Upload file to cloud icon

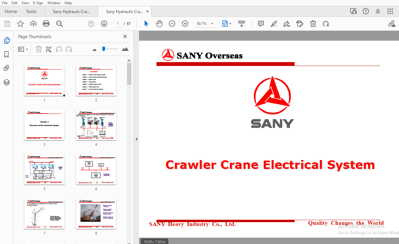[x=33, y=24]
